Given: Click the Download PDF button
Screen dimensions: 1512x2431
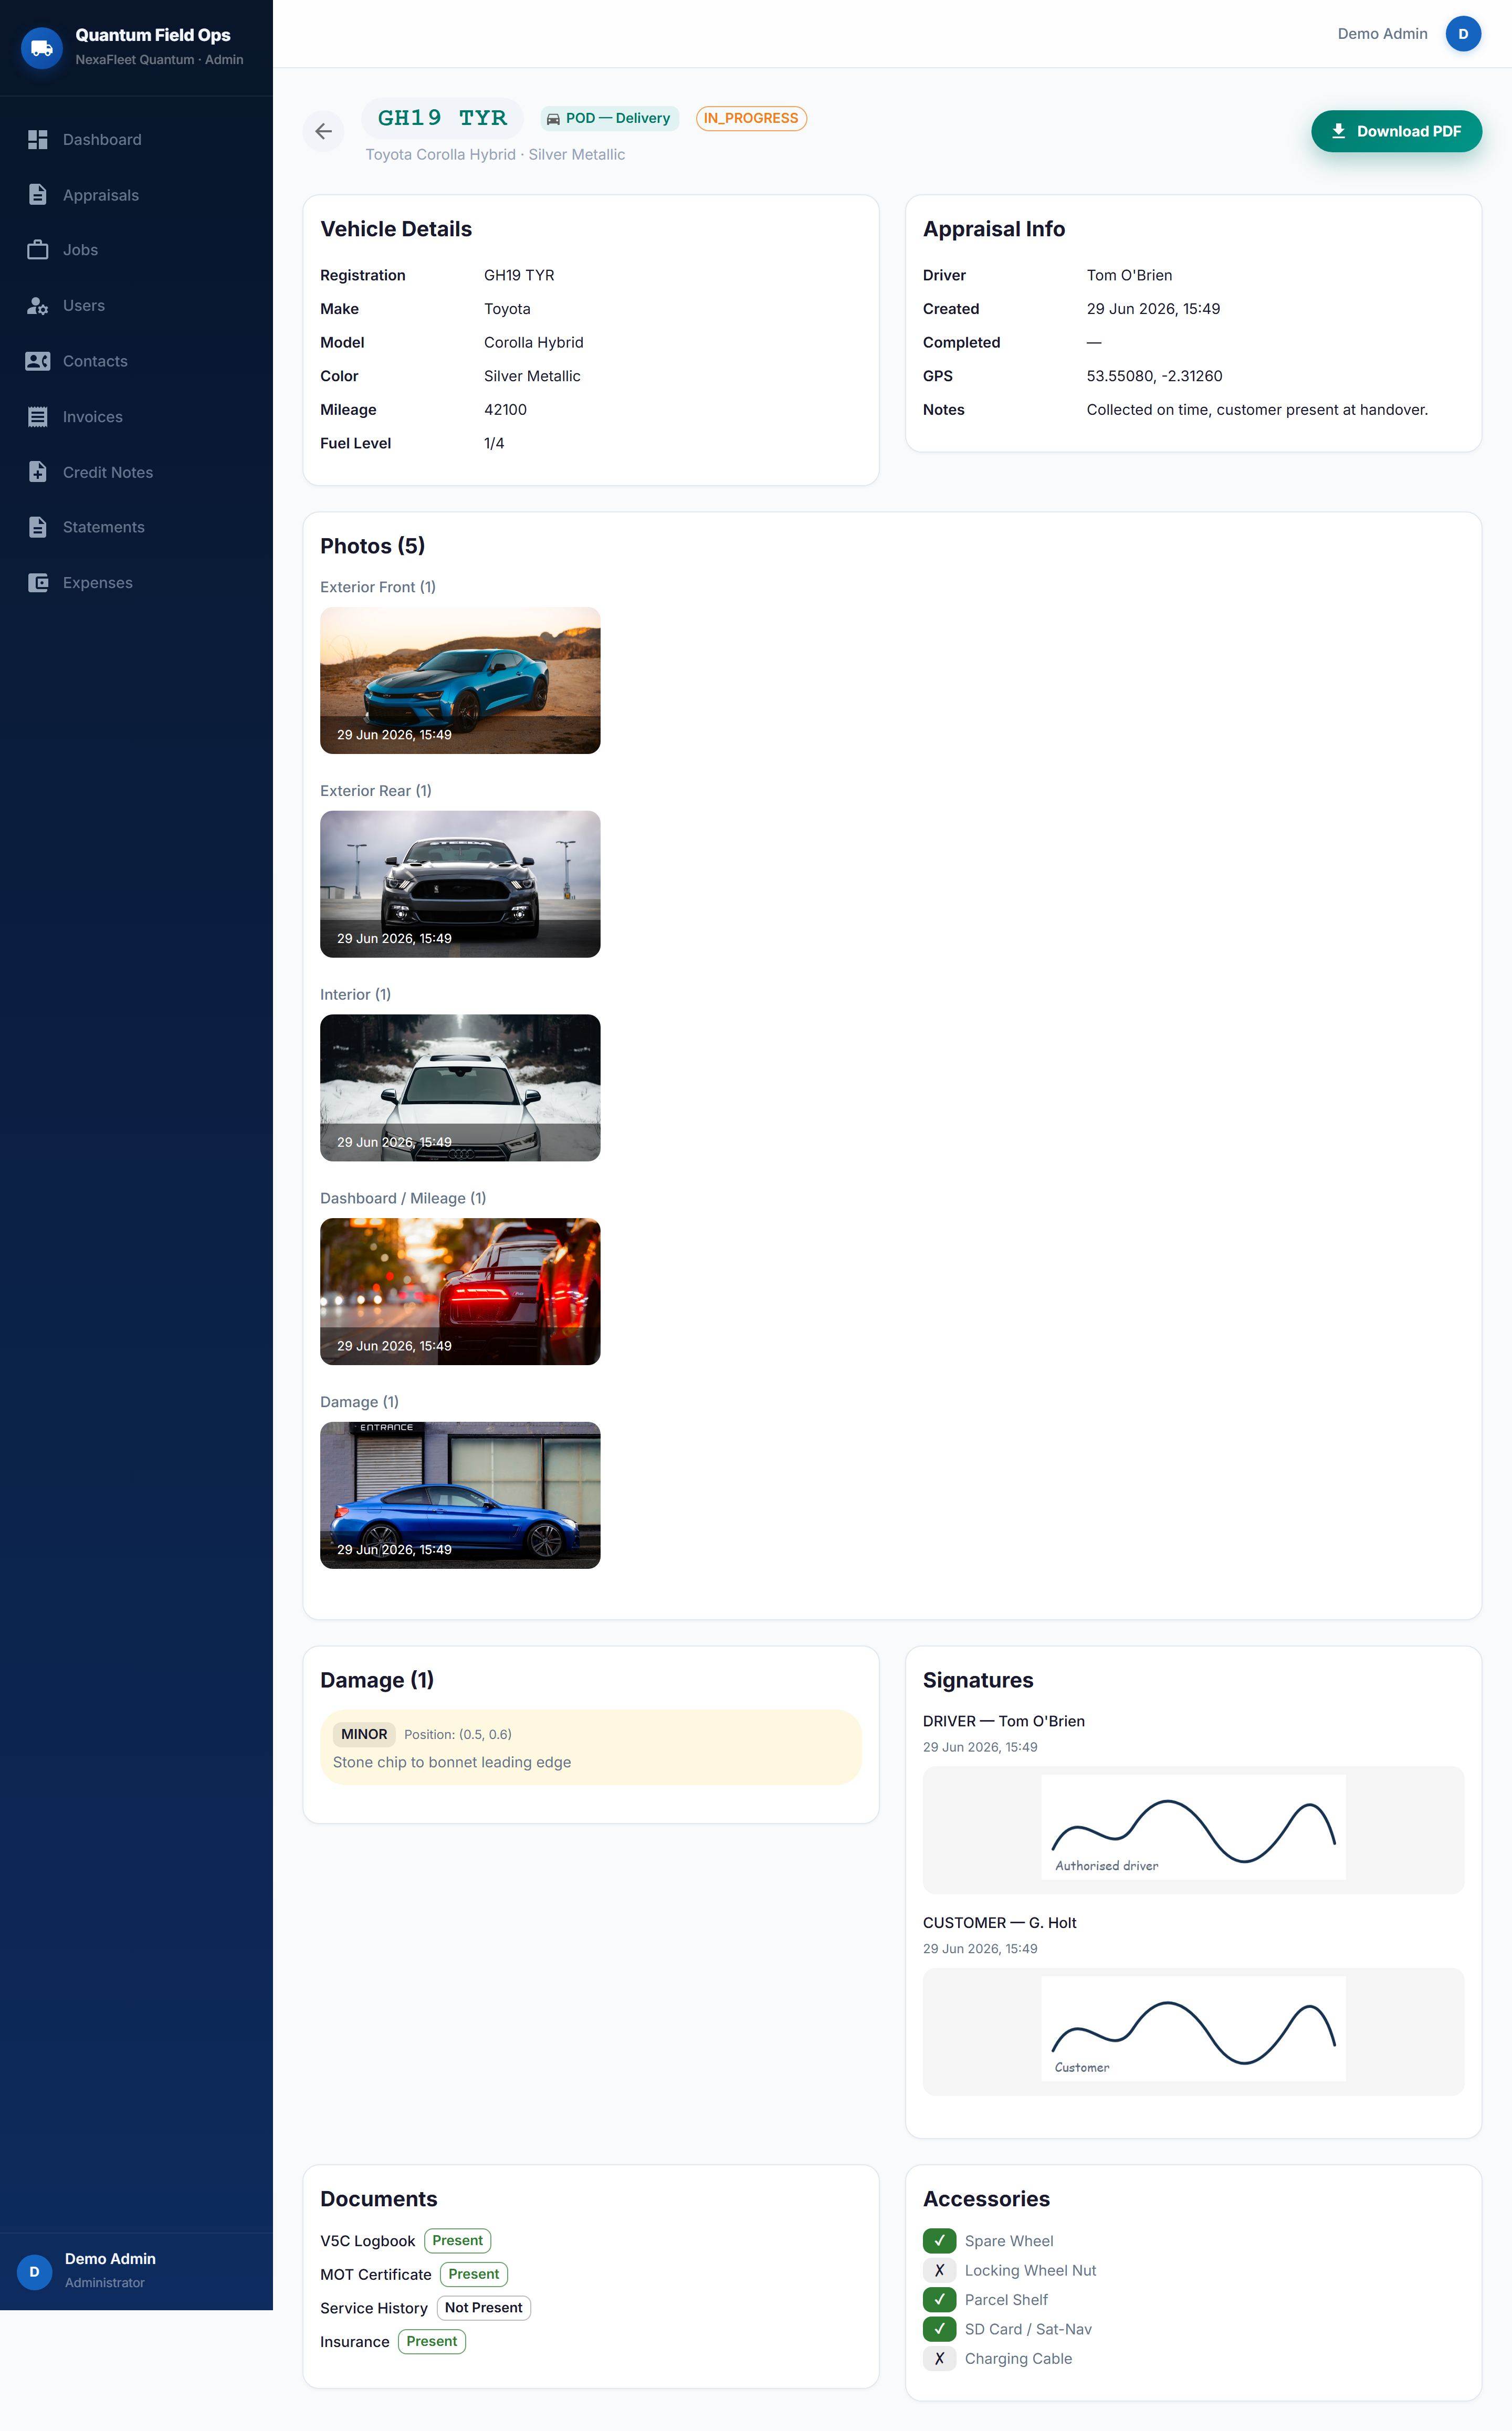Looking at the screenshot, I should [x=1396, y=131].
